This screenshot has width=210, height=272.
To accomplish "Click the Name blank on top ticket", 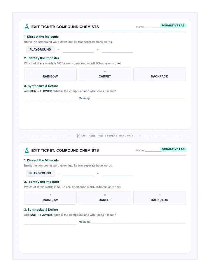I will (153, 27).
